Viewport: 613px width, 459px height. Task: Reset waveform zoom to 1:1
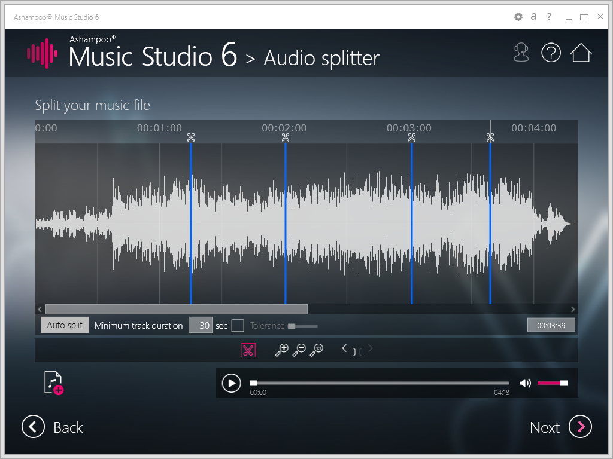point(317,350)
